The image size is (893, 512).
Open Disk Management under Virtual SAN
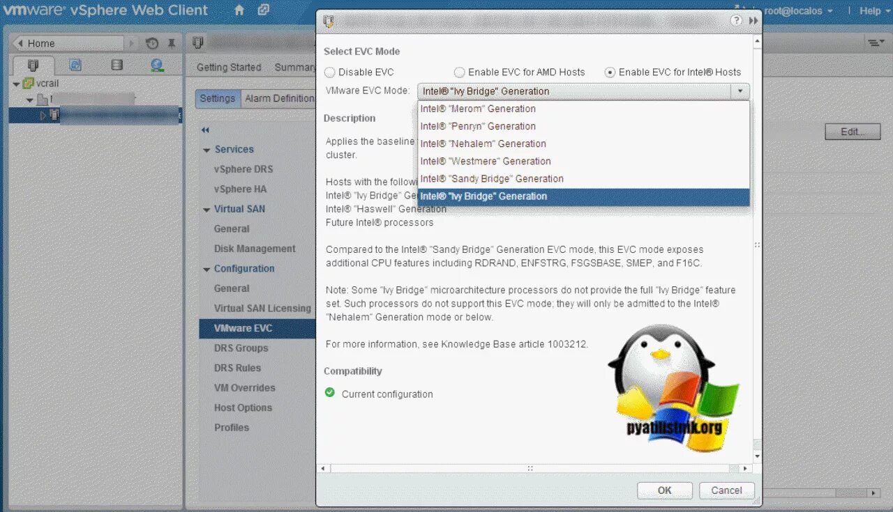pyautogui.click(x=255, y=249)
